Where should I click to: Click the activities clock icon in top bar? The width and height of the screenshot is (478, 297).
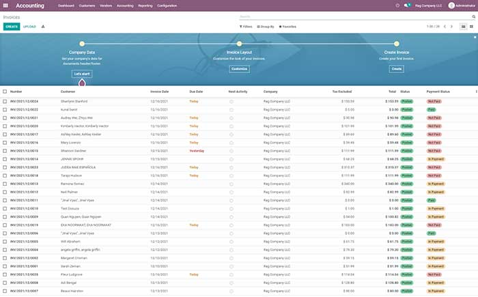tap(397, 5)
